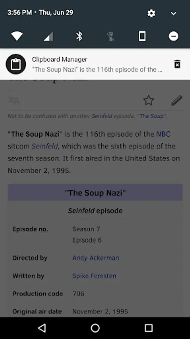Delete clipboard entry with trash icon
190x339 pixels.
coord(177,64)
